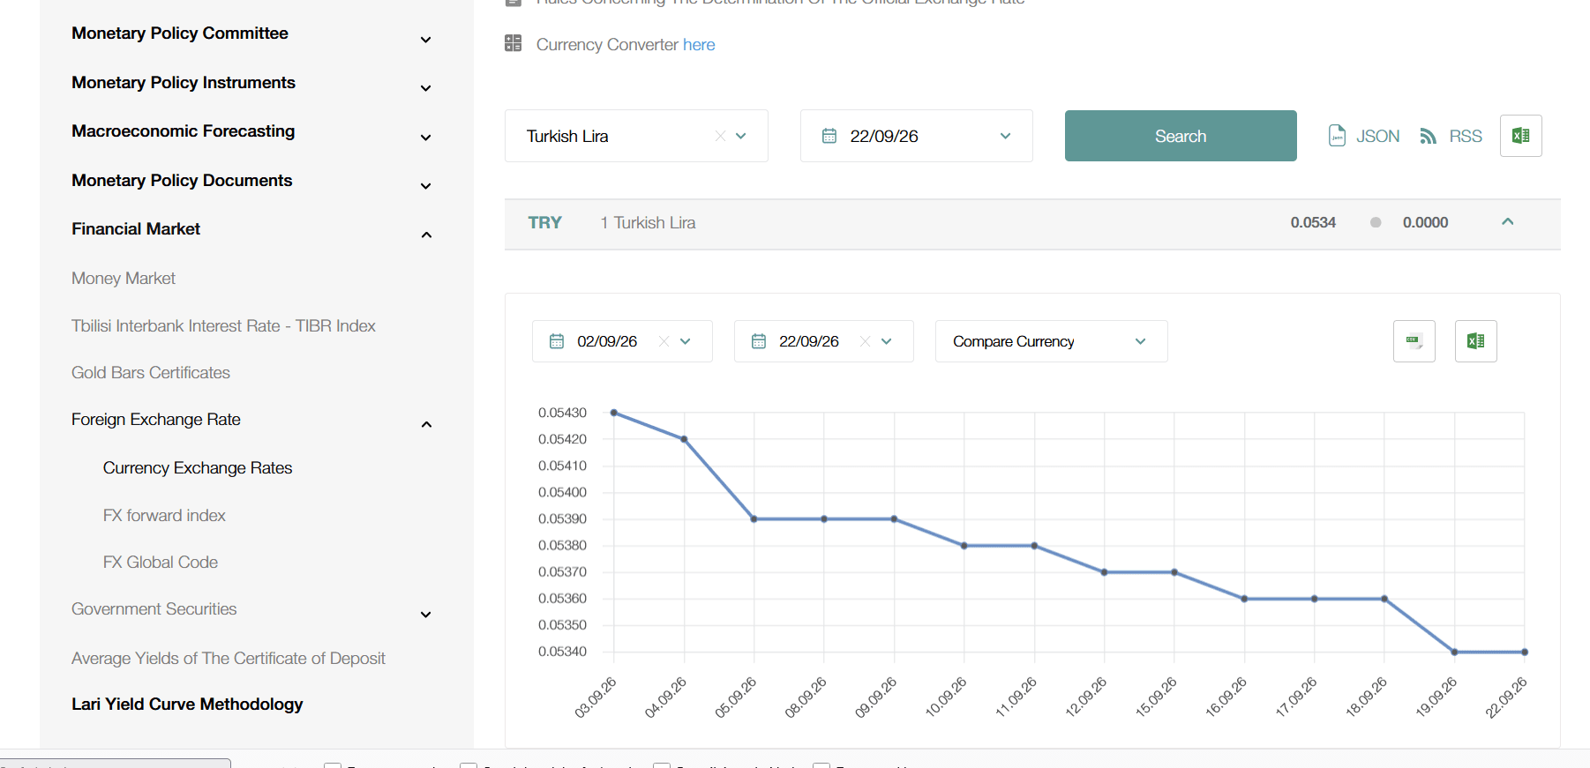Viewport: 1590px width, 768px height.
Task: Open the main 22/09/26 date dropdown
Action: click(1005, 136)
